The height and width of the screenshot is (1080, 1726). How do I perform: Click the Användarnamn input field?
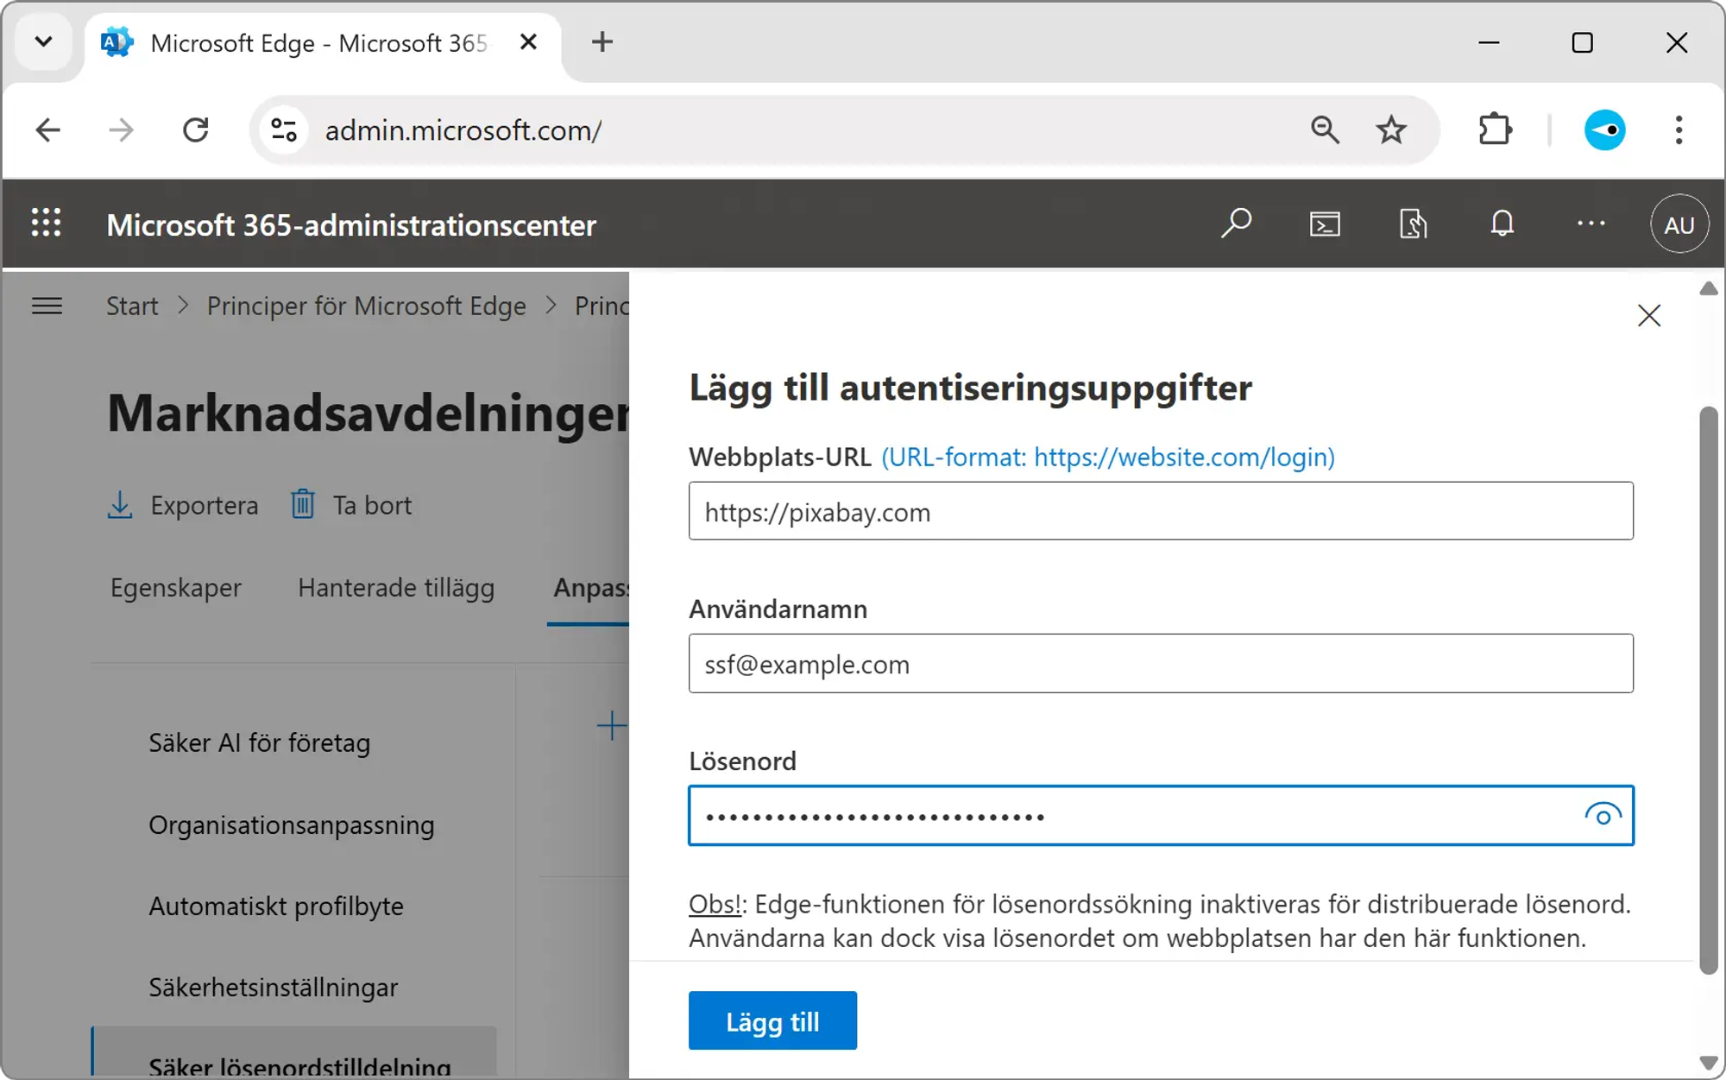pyautogui.click(x=1161, y=663)
